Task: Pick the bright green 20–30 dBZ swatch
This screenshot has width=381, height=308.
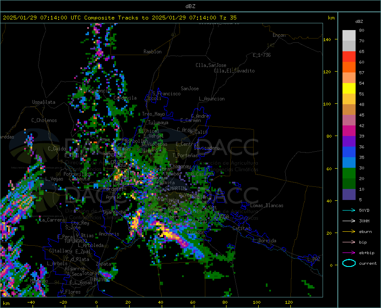Action: pyautogui.click(x=349, y=173)
